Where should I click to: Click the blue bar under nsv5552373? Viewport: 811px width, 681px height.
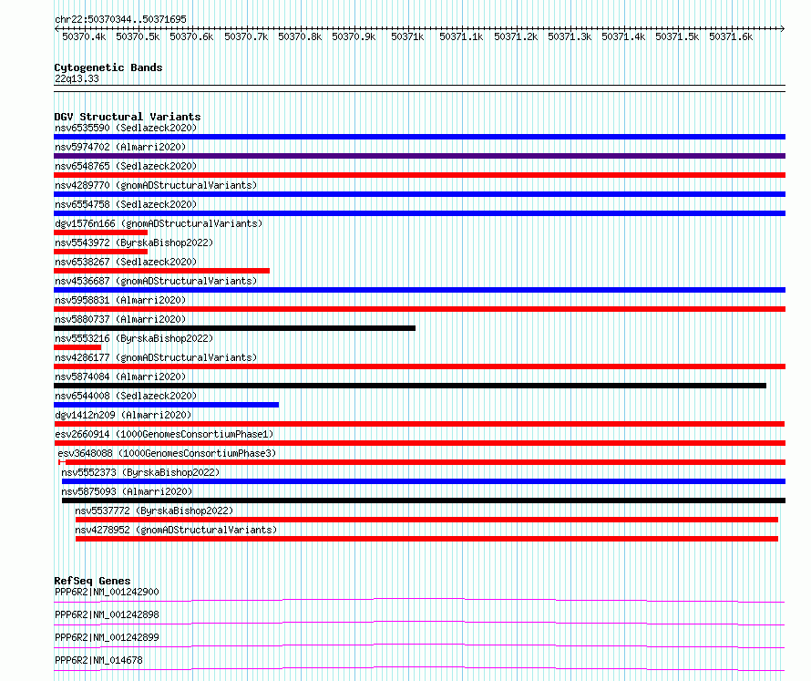click(x=424, y=481)
